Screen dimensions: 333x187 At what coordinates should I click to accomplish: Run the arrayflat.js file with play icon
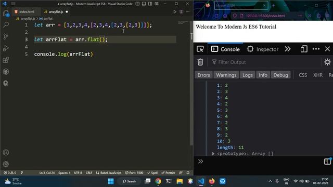[175, 12]
